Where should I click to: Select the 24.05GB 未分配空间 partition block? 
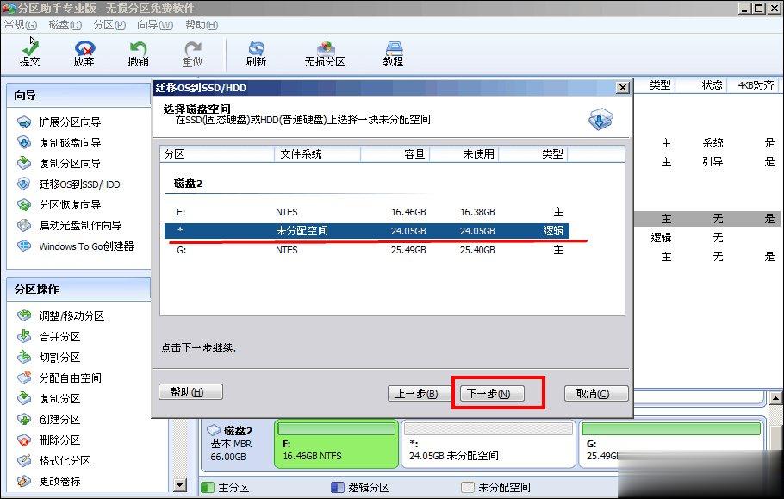coord(488,444)
